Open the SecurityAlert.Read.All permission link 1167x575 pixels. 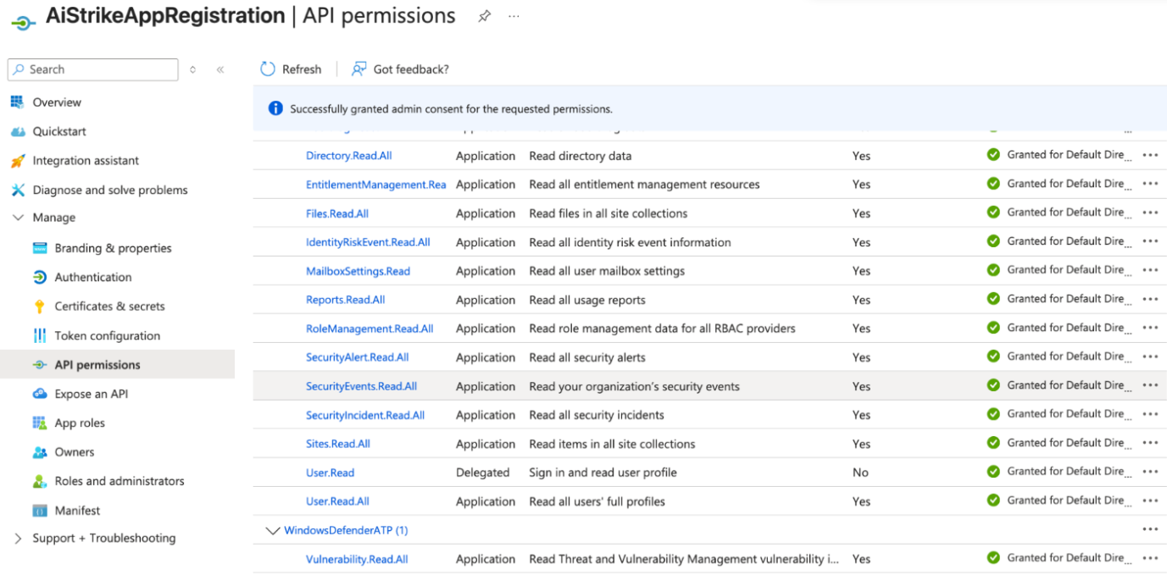357,357
